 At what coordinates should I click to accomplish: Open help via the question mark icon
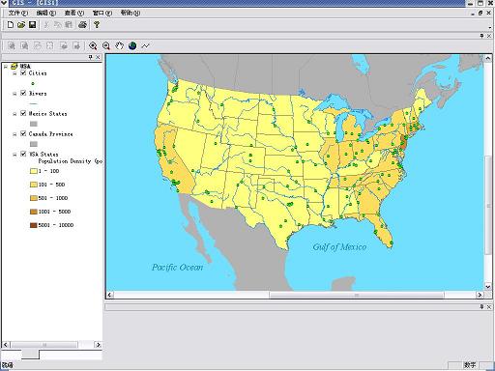click(x=97, y=25)
